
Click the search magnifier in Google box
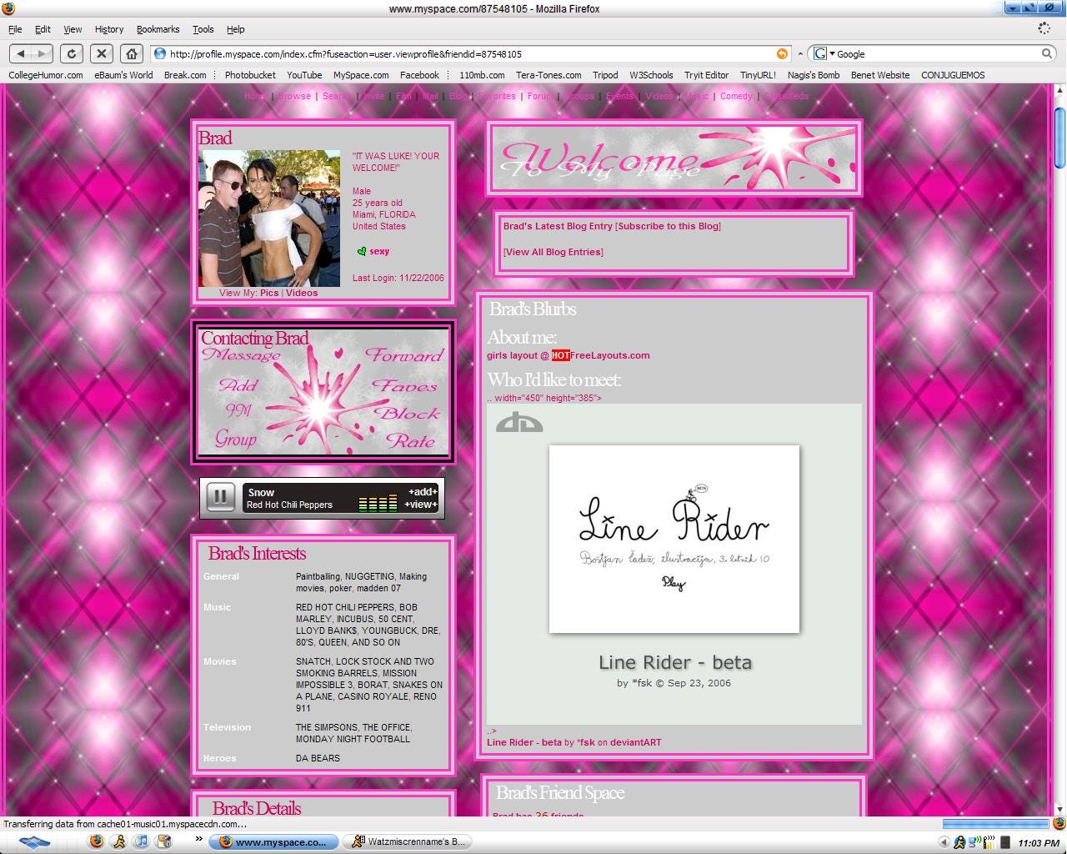(1047, 53)
